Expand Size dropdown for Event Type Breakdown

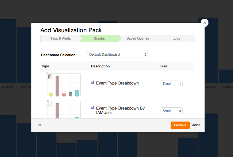tap(171, 83)
